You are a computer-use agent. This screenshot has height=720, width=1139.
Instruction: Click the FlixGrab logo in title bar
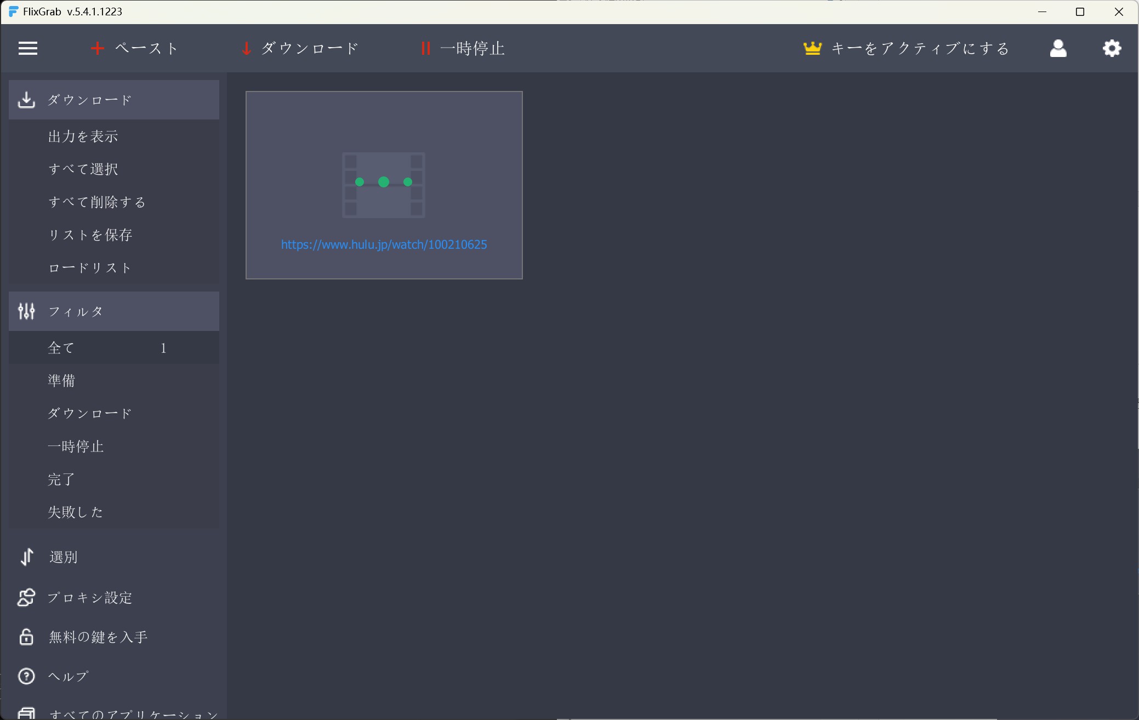pyautogui.click(x=13, y=12)
